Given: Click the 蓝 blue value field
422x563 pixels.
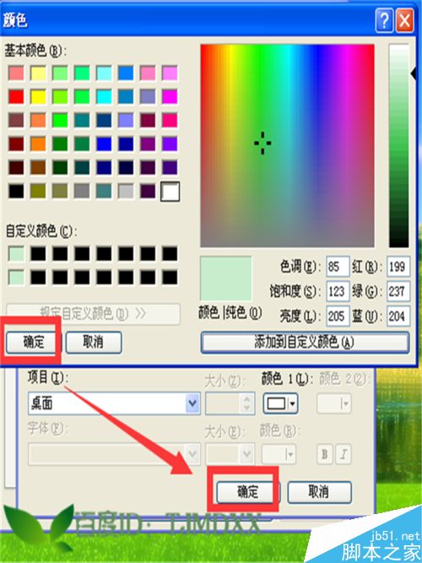Looking at the screenshot, I should pyautogui.click(x=398, y=317).
